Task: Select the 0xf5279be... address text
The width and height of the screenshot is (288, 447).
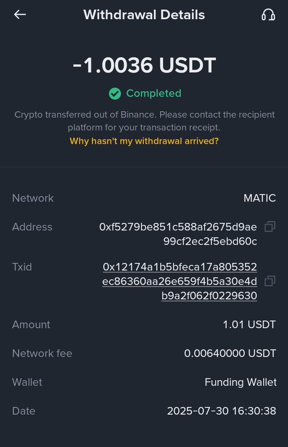Action: tap(178, 234)
